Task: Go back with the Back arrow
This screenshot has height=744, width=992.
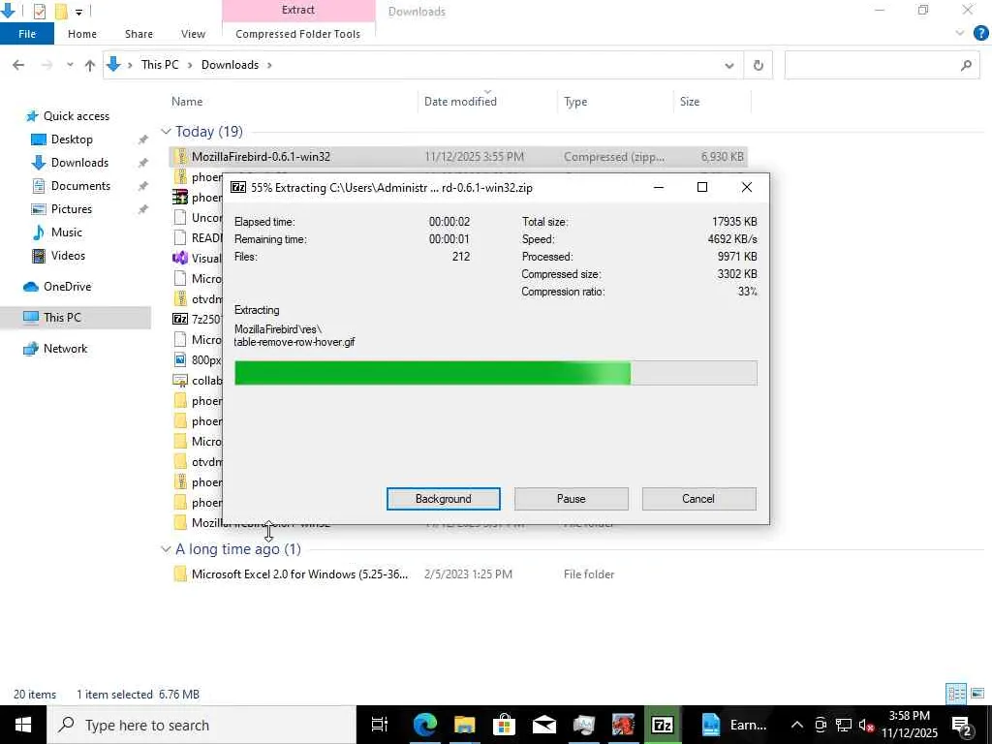Action: tap(18, 65)
